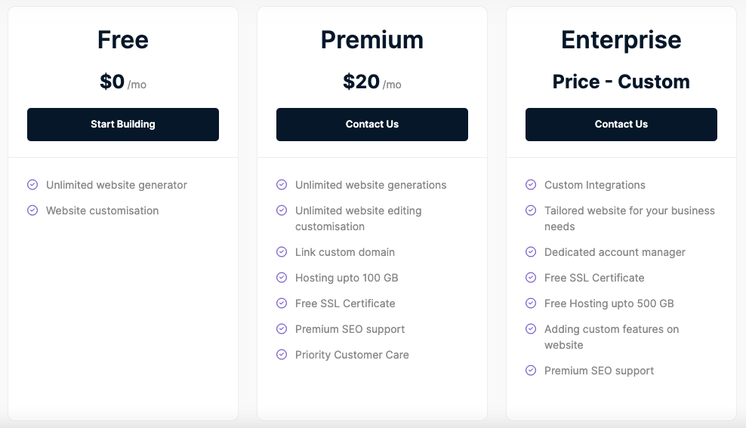Image resolution: width=746 pixels, height=428 pixels.
Task: Click check icon beside Adding custom features on website
Action: click(531, 328)
